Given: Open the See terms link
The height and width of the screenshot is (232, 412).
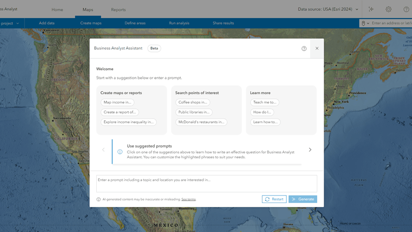Looking at the screenshot, I should coord(189,199).
